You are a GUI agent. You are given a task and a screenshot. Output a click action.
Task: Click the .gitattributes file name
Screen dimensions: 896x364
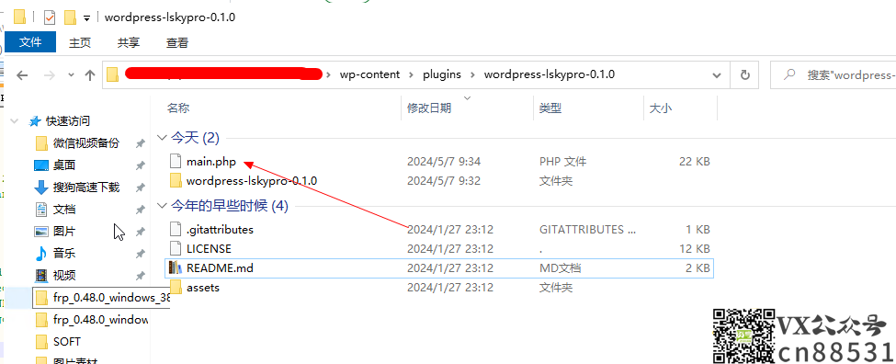[x=220, y=230]
